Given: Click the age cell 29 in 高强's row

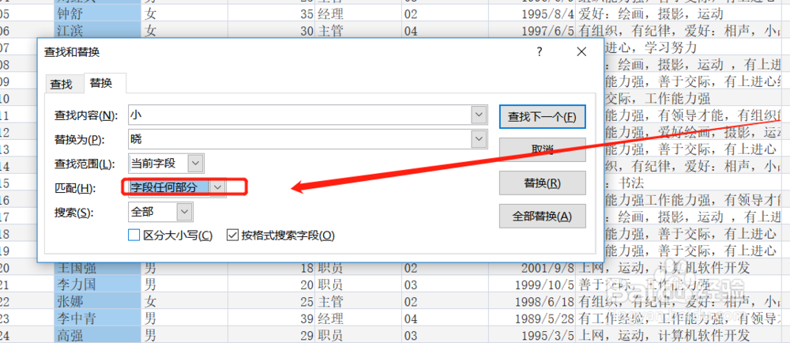Looking at the screenshot, I should tap(272, 335).
